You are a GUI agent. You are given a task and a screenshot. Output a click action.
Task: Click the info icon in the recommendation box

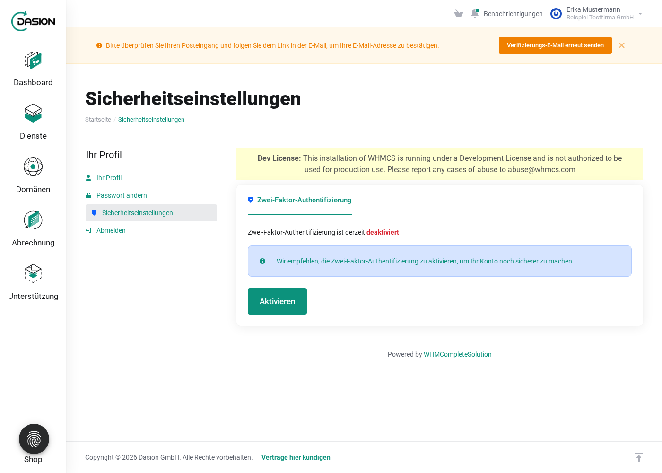[262, 261]
